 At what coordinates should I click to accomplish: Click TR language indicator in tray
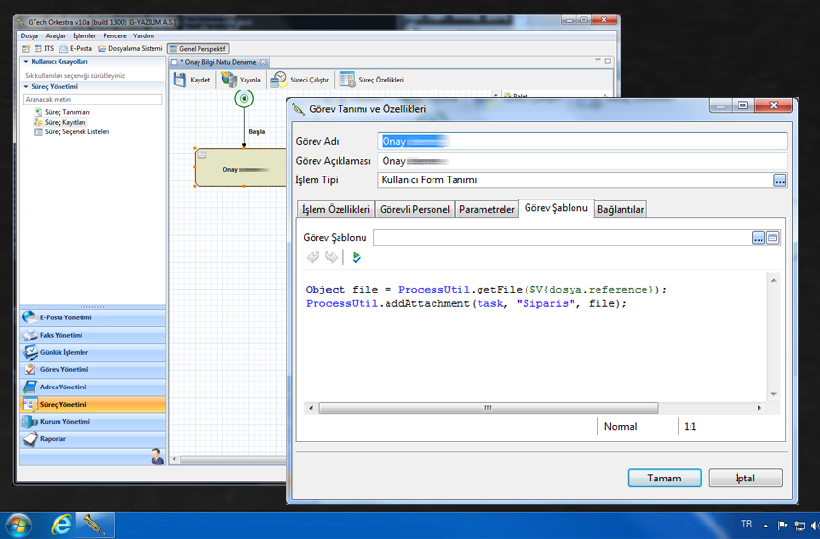point(746,524)
